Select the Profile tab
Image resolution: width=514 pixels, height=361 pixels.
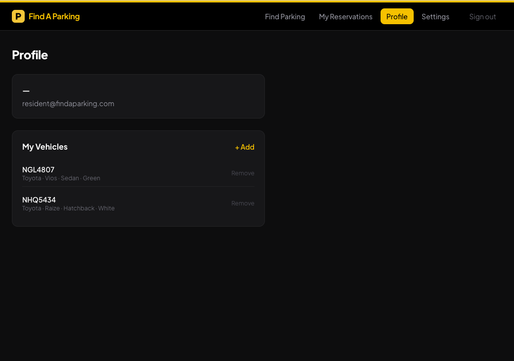coord(397,16)
